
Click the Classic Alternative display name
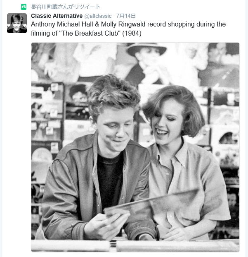(x=57, y=16)
